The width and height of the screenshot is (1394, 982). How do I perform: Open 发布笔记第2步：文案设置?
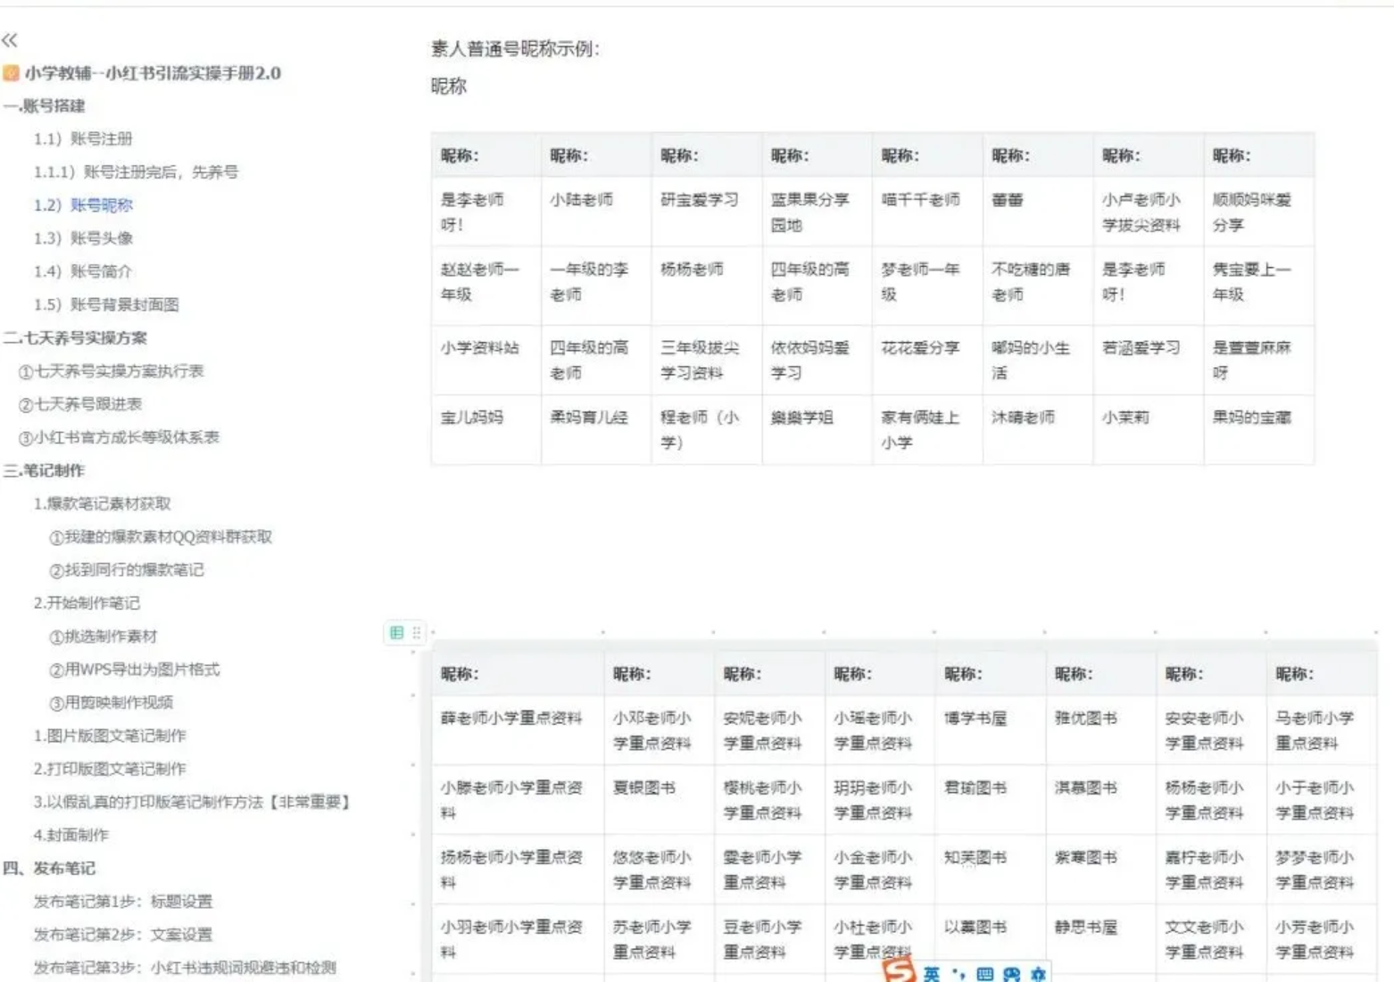click(x=123, y=935)
